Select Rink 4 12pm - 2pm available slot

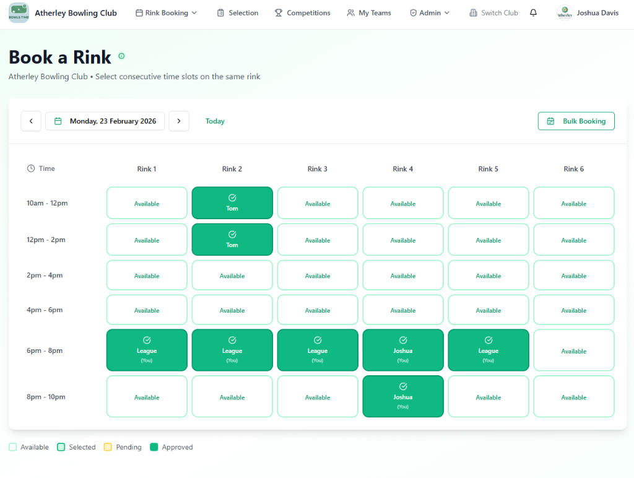coord(402,240)
